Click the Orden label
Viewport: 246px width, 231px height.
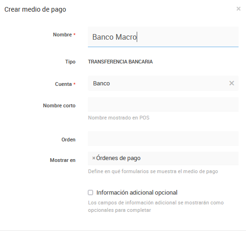(68, 140)
